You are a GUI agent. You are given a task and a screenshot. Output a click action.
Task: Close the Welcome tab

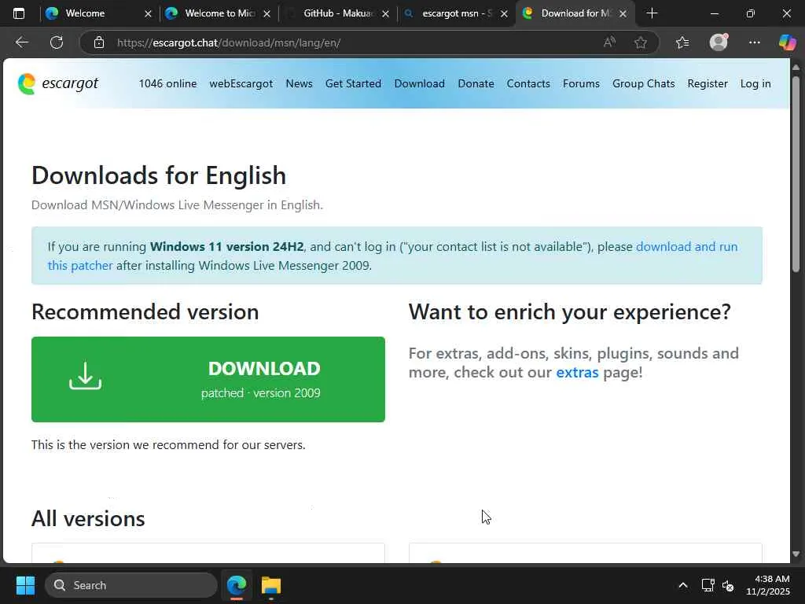click(x=148, y=14)
